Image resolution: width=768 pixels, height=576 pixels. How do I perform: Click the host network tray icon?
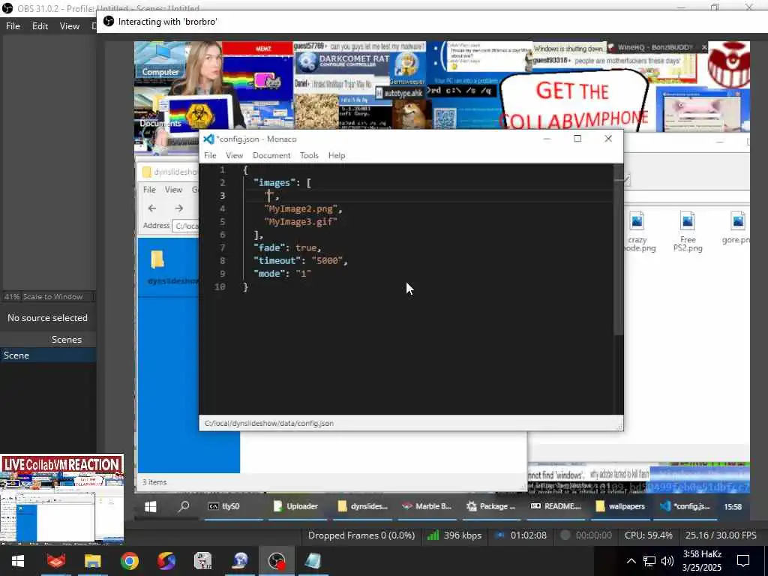tap(649, 561)
